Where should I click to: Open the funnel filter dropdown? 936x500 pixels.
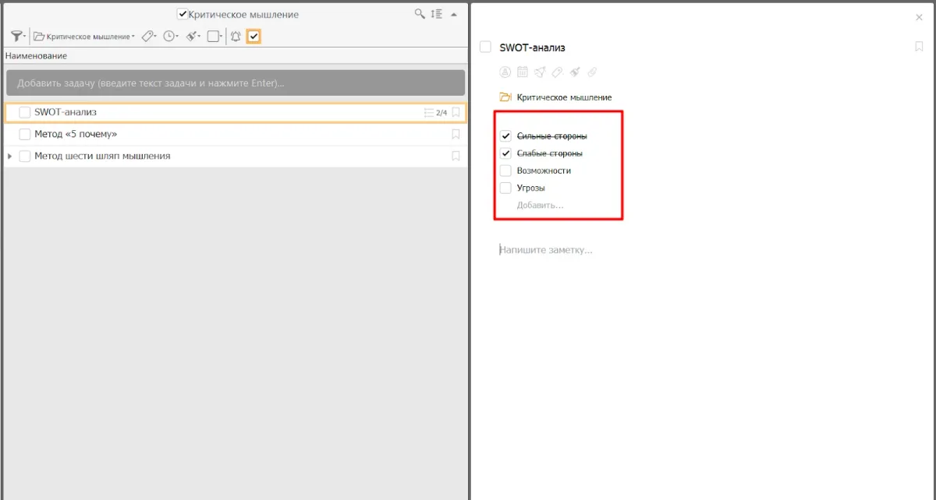17,36
